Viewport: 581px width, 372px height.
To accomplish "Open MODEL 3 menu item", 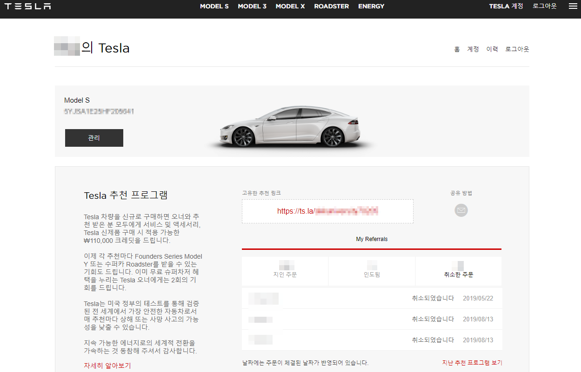I will [x=252, y=7].
